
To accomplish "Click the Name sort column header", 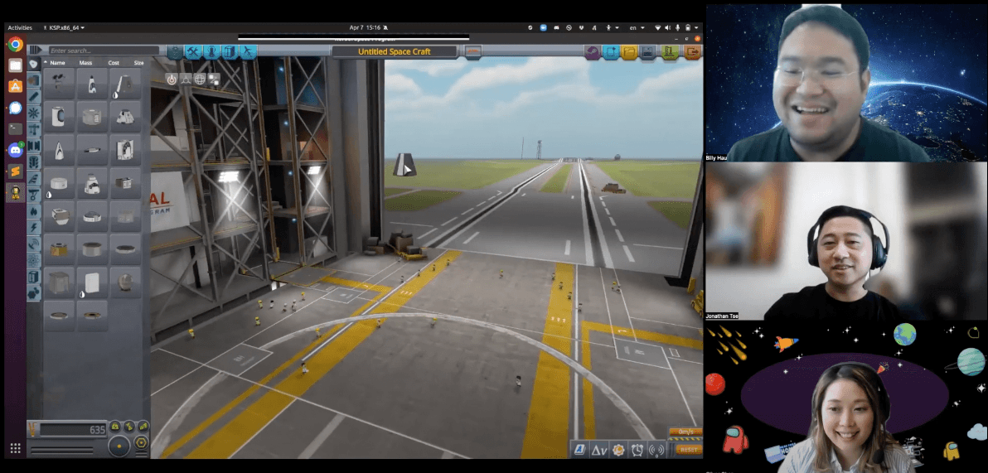I will 58,63.
